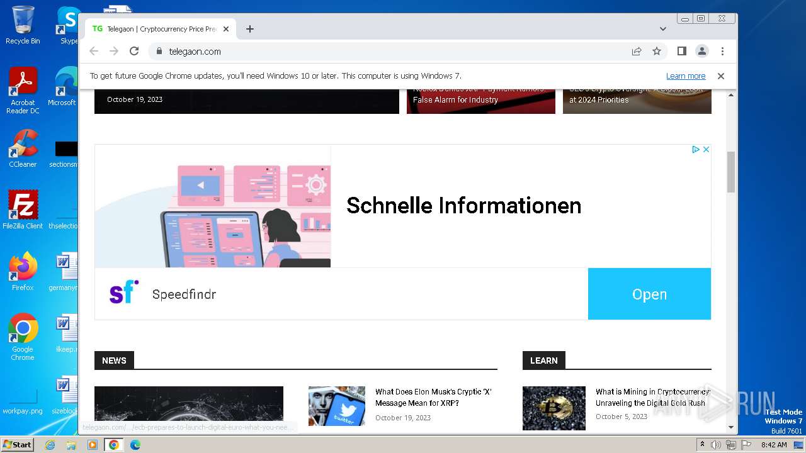Viewport: 806px width, 453px height.
Task: Close the Speedfindr ad with X icon
Action: click(x=706, y=150)
